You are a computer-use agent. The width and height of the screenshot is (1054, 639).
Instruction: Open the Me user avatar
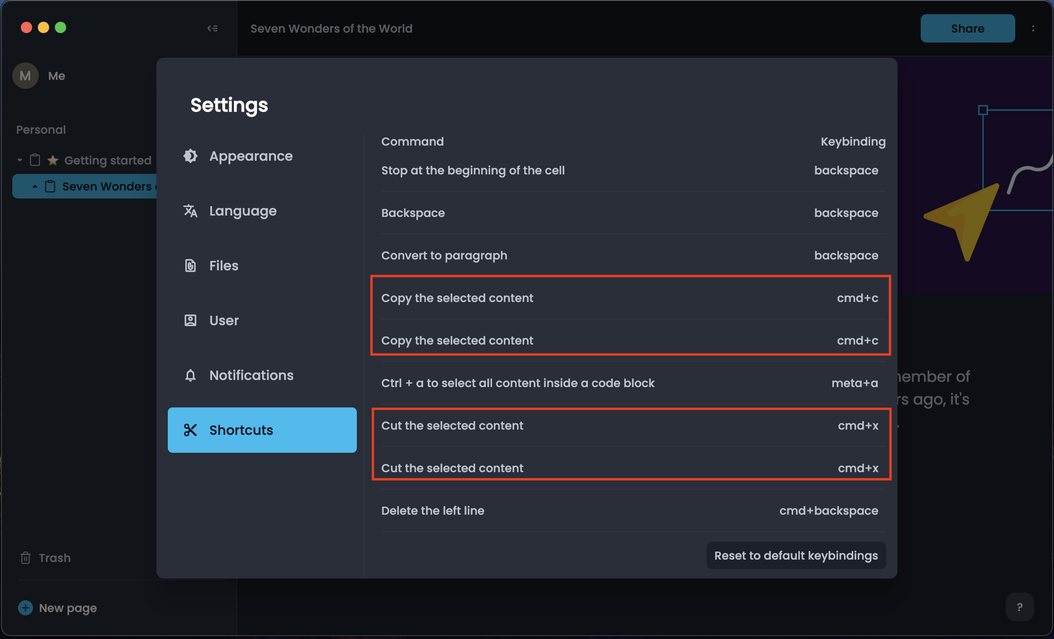25,75
